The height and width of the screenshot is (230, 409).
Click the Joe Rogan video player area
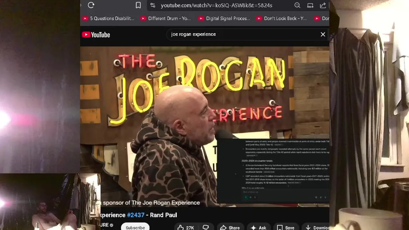204,126
